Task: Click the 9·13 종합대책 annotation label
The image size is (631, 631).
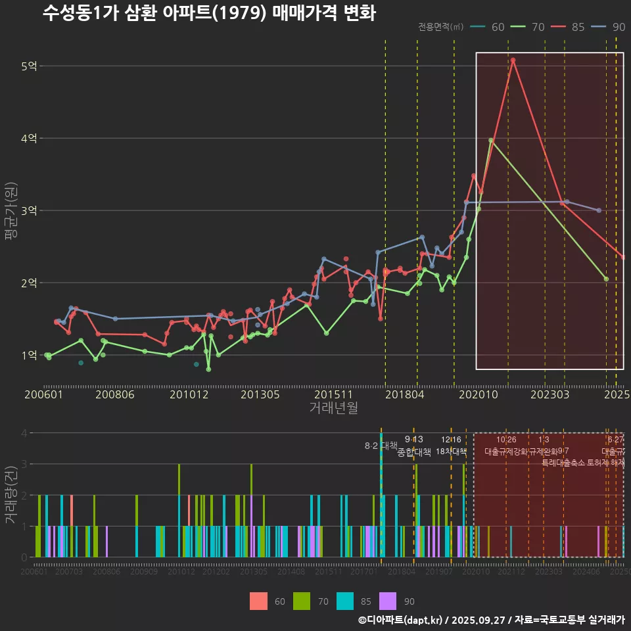Action: 414,446
